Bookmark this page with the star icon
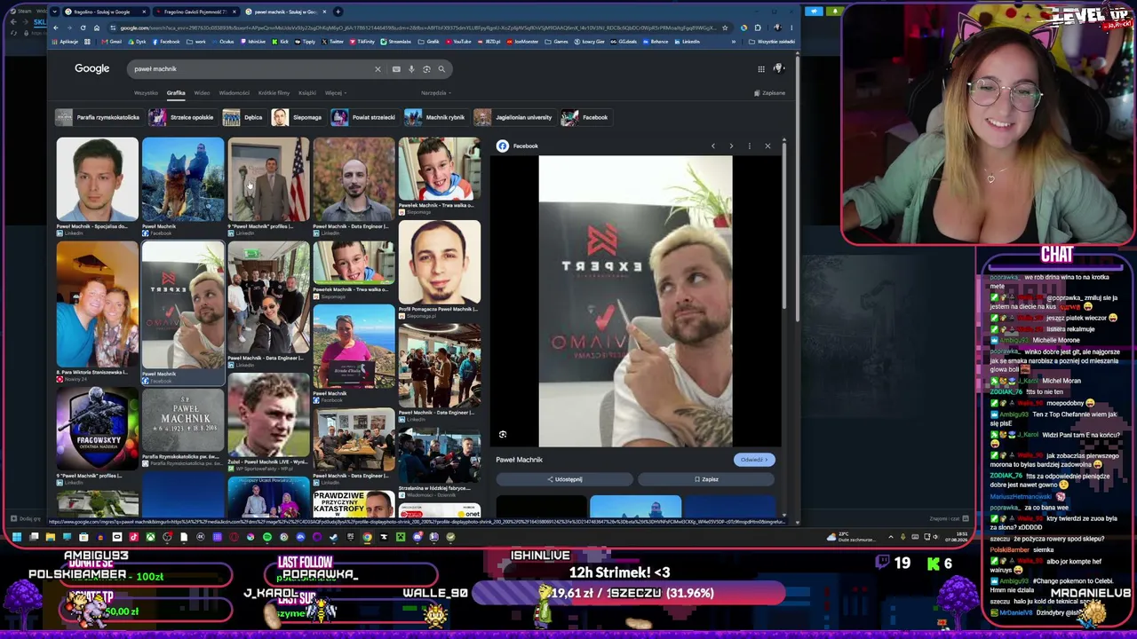This screenshot has height=639, width=1137. [x=725, y=28]
